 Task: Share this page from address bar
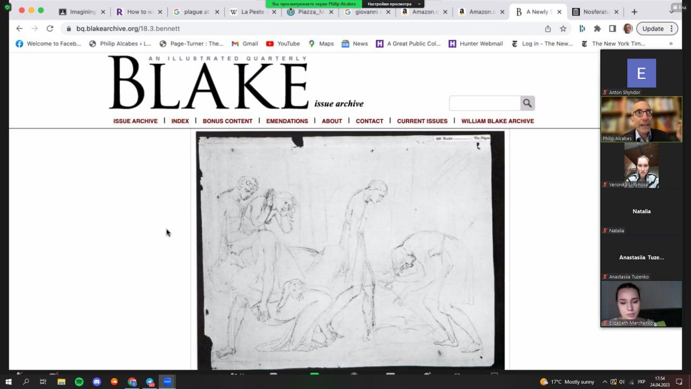click(x=548, y=29)
